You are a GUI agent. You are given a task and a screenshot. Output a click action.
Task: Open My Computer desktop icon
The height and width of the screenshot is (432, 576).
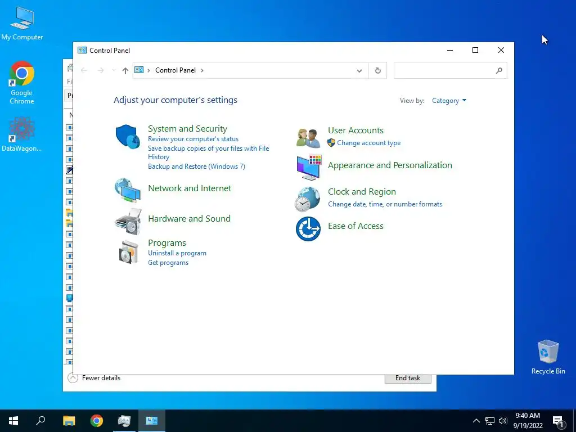click(x=22, y=24)
